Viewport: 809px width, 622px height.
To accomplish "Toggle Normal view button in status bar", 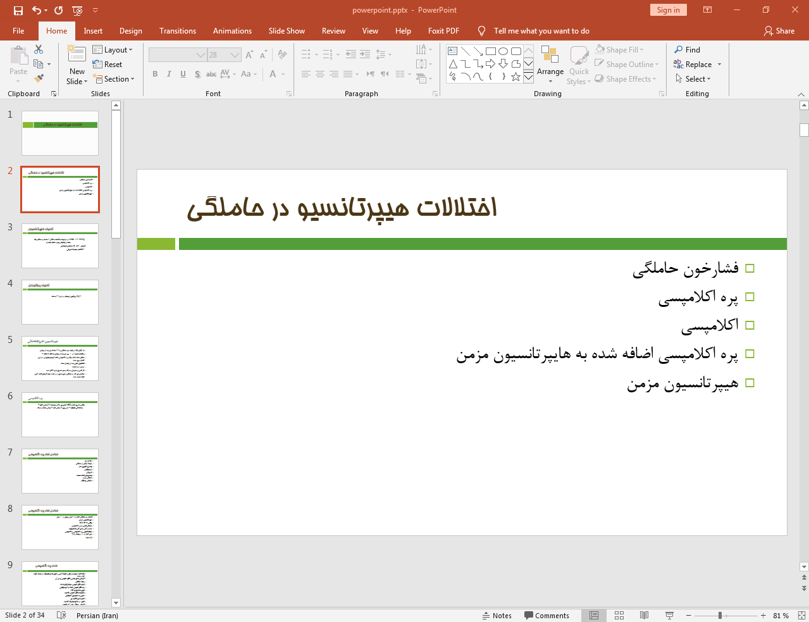I will coord(594,615).
